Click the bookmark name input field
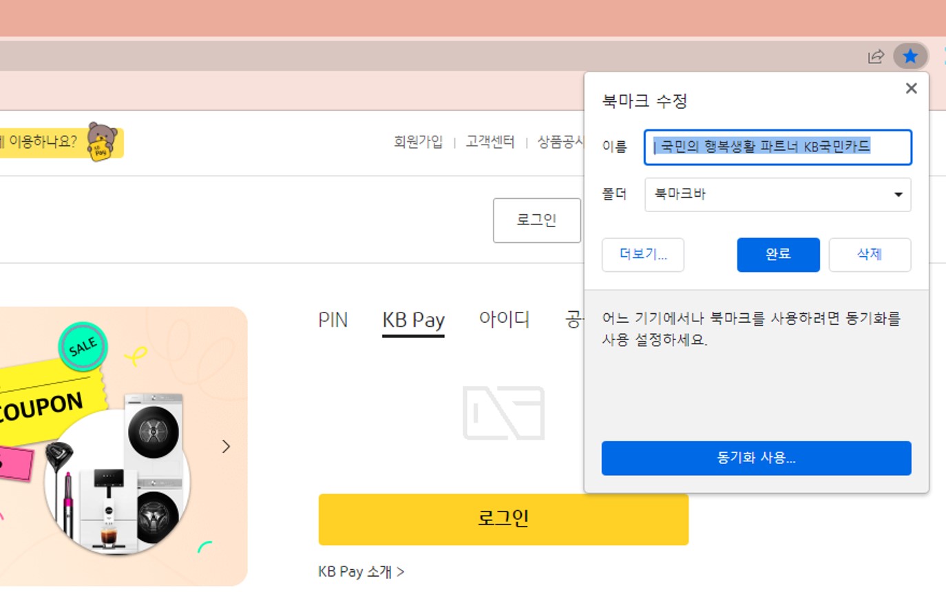The height and width of the screenshot is (592, 946). pyautogui.click(x=778, y=147)
